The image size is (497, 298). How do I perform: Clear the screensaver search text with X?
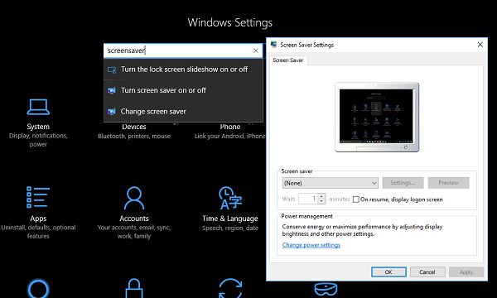[256, 50]
